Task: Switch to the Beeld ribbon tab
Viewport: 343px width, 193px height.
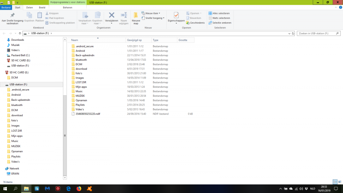Action: pos(42,7)
